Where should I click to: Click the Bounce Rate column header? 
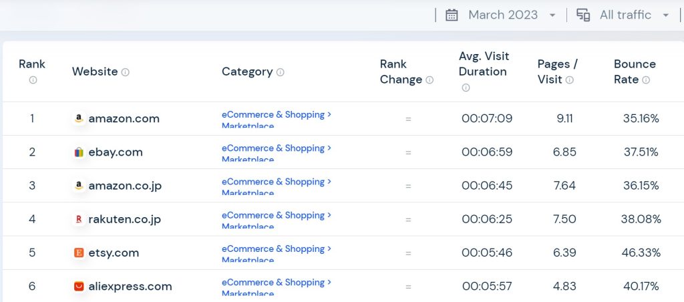point(635,72)
